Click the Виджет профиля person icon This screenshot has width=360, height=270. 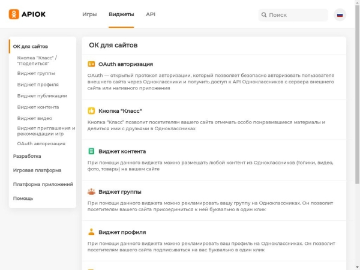pyautogui.click(x=91, y=232)
